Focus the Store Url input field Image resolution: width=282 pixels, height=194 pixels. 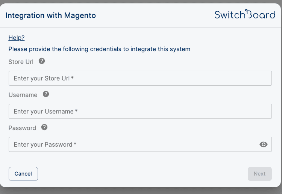(x=140, y=78)
